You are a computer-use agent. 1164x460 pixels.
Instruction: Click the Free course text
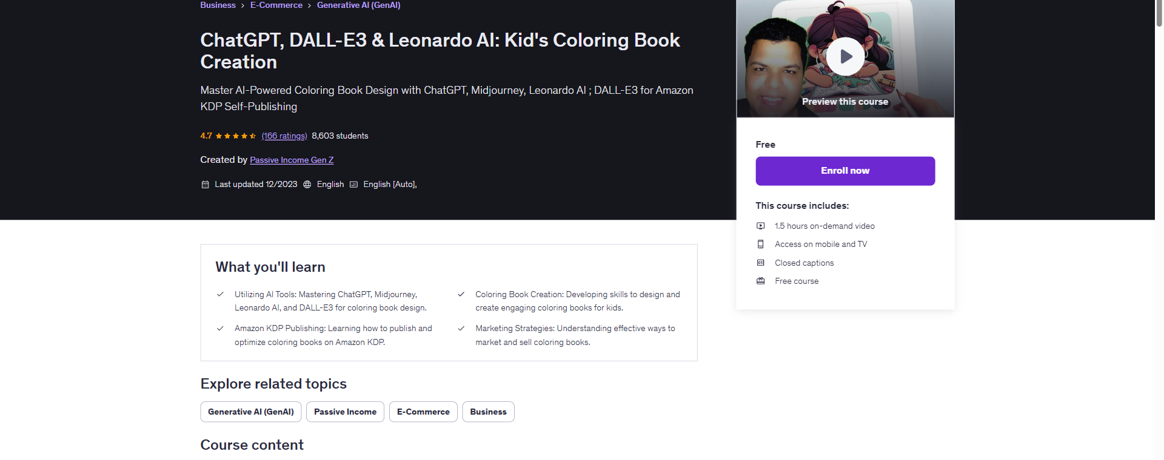click(x=797, y=281)
